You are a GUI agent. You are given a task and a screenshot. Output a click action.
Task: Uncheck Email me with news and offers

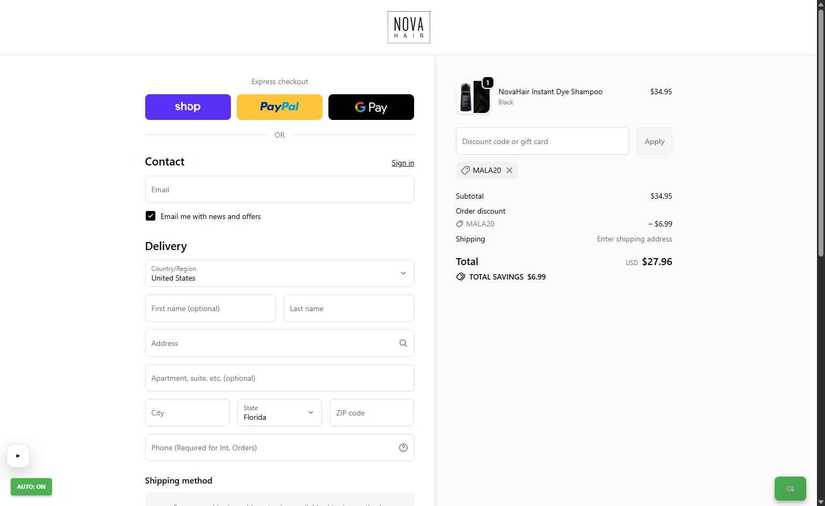coord(151,216)
